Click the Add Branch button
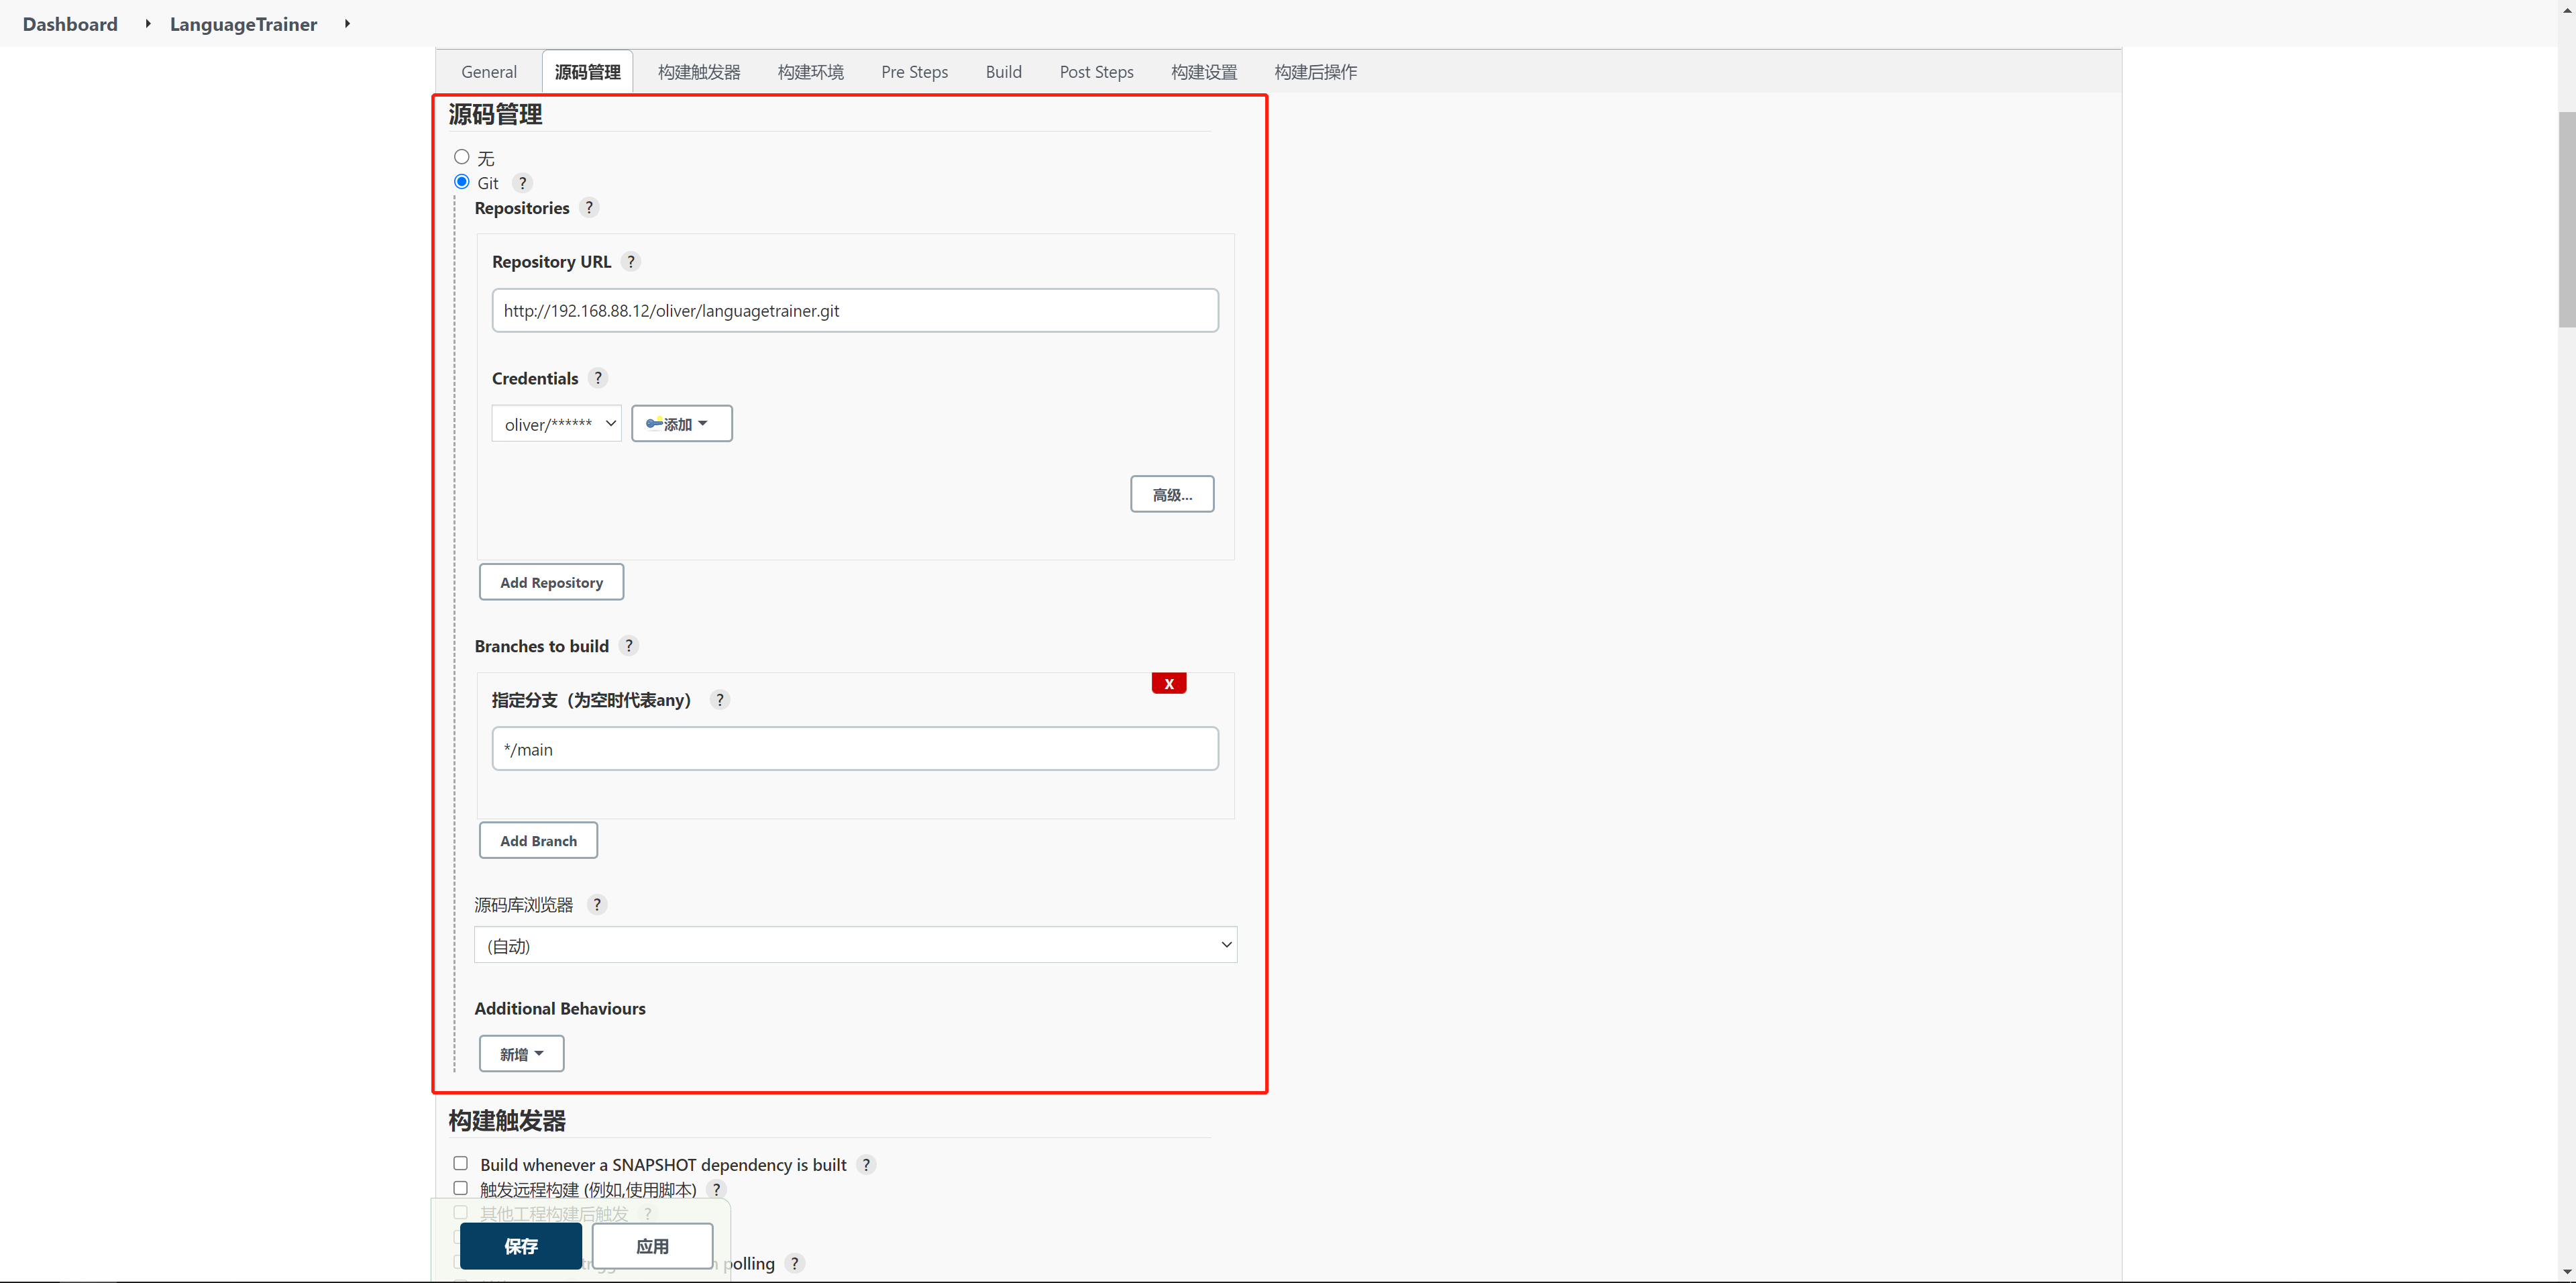The height and width of the screenshot is (1283, 2576). [x=539, y=841]
